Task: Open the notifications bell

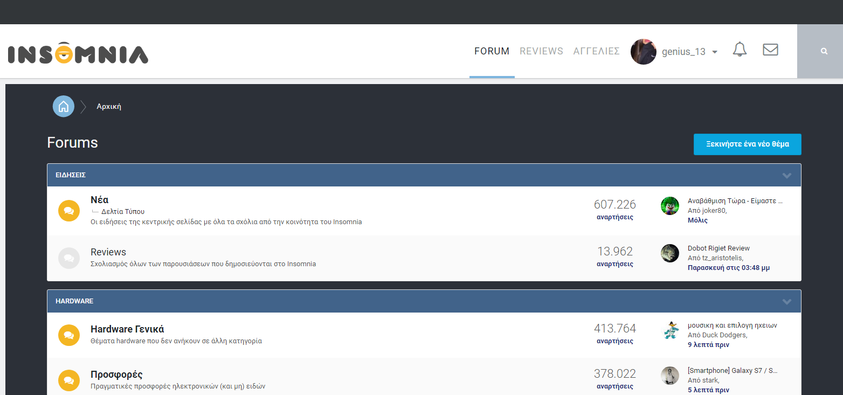Action: (740, 50)
